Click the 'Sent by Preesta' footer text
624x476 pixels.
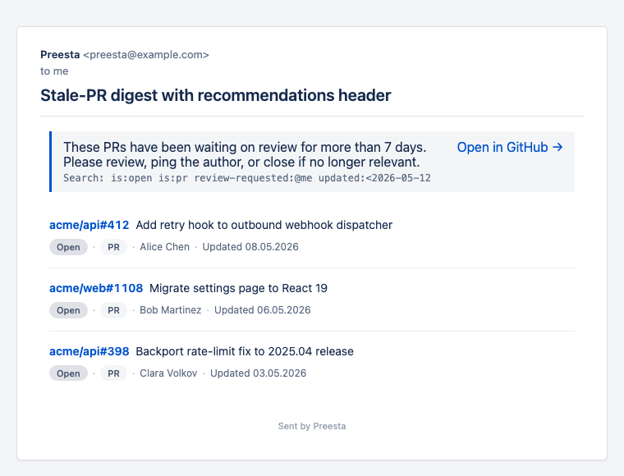pos(312,426)
